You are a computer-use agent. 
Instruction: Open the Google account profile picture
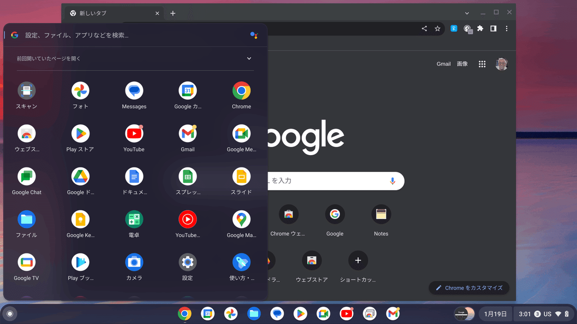502,64
